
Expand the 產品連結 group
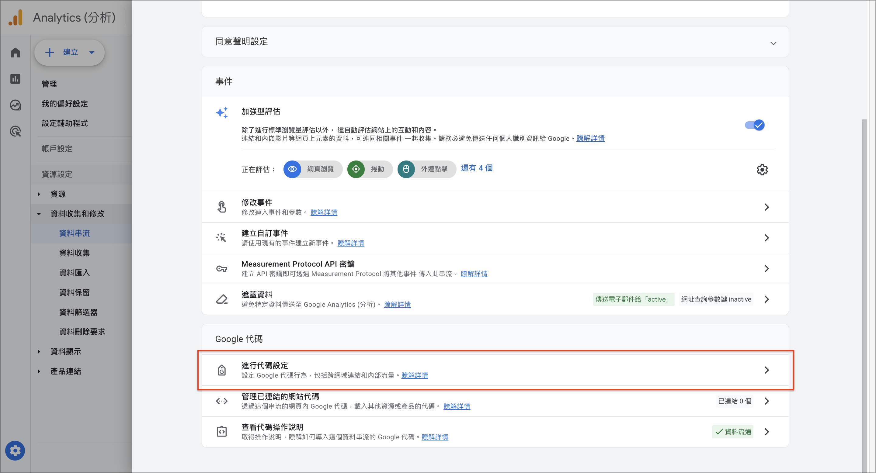point(39,371)
